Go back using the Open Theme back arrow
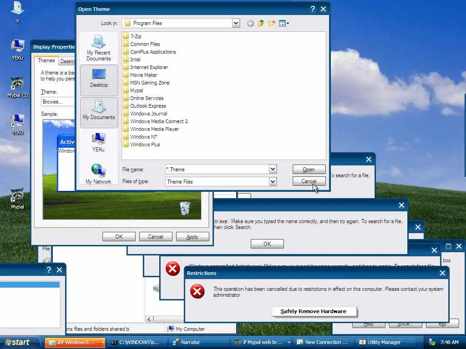466x349 pixels. [250, 24]
